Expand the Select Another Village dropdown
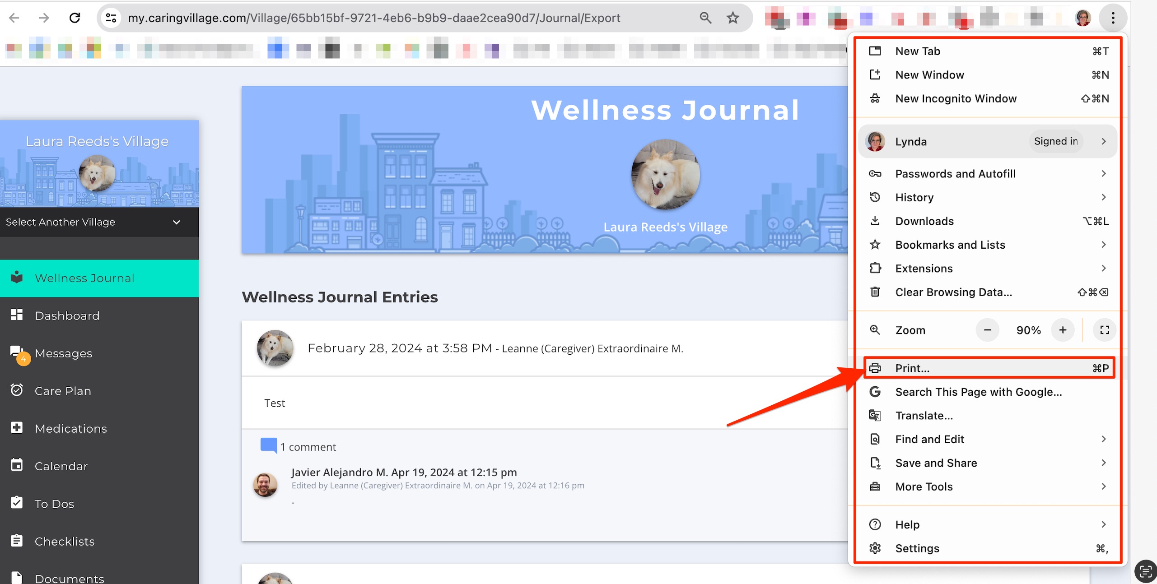 coord(99,222)
